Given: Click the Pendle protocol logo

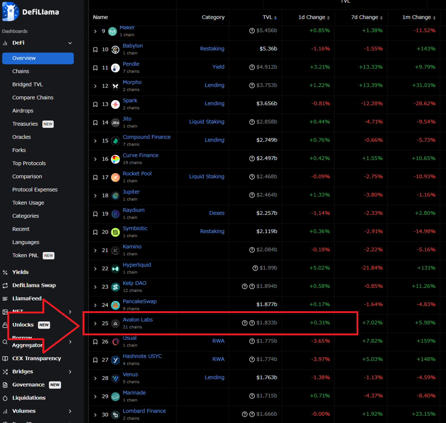Looking at the screenshot, I should (x=116, y=68).
